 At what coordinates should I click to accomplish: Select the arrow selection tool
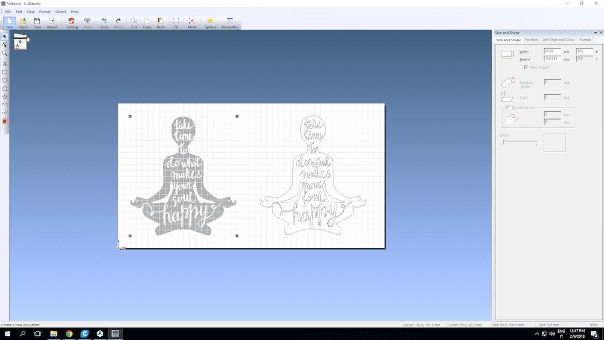5,37
